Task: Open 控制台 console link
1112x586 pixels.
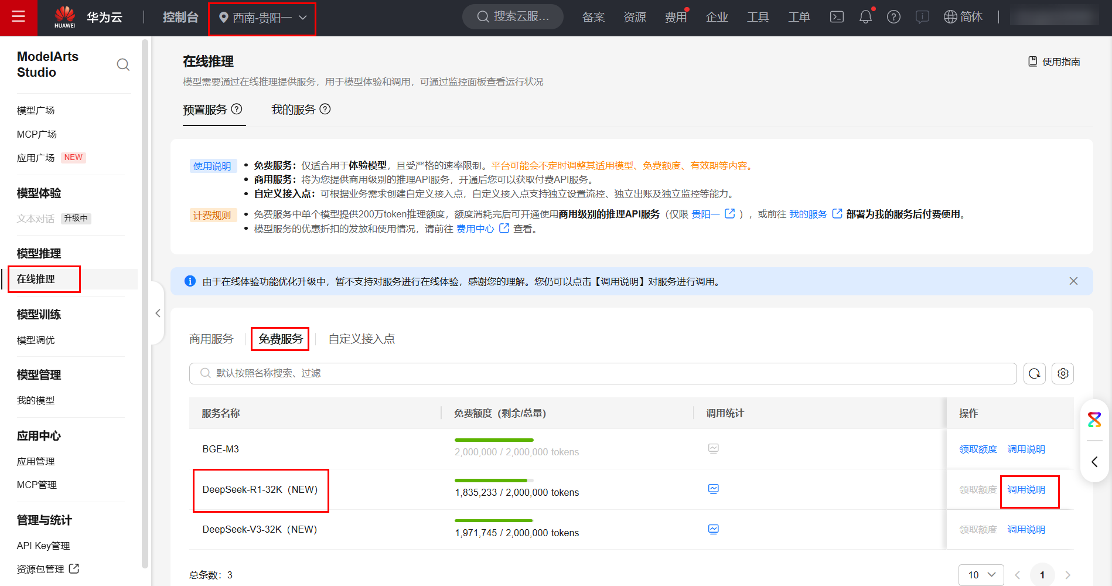Action: point(180,17)
